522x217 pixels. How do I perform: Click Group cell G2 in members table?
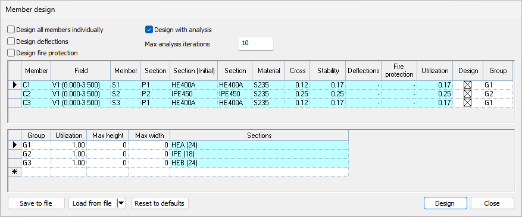coord(498,94)
